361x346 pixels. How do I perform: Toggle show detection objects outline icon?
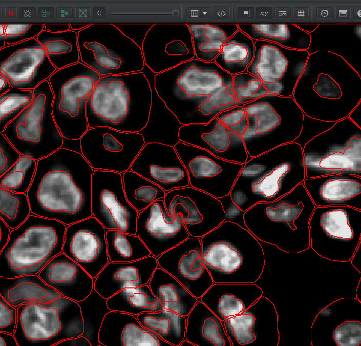click(x=46, y=13)
